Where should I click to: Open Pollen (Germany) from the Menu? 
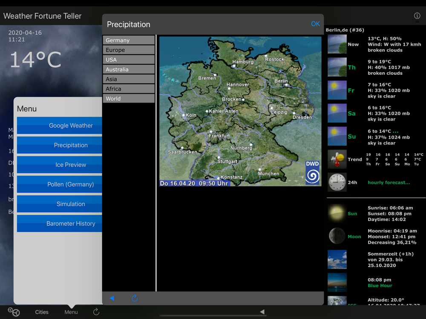60,185
